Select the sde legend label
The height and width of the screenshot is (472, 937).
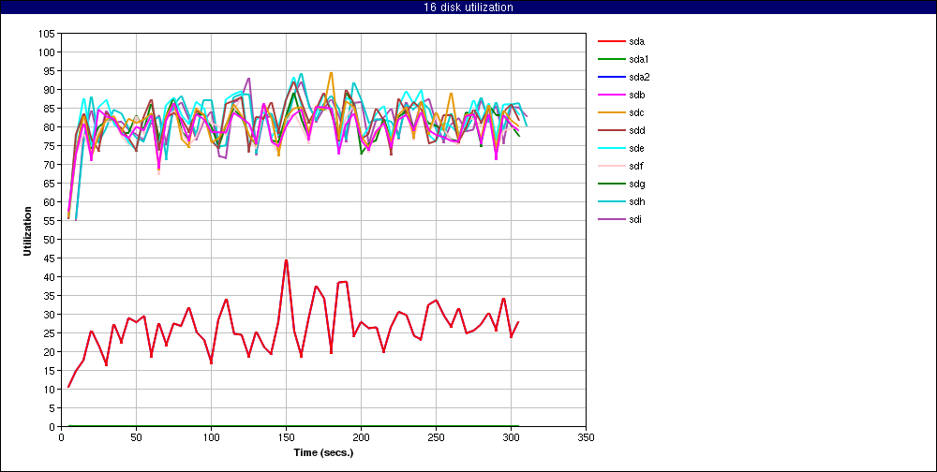coord(637,148)
